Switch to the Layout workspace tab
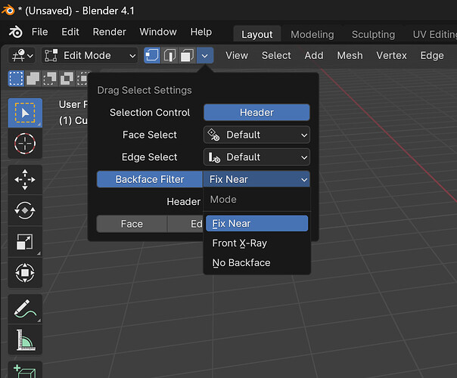This screenshot has height=378, width=457. [x=256, y=34]
